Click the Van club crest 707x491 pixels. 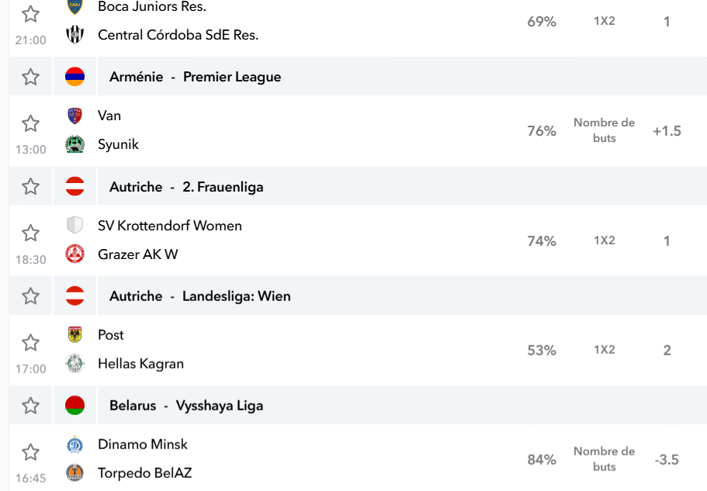tap(75, 116)
